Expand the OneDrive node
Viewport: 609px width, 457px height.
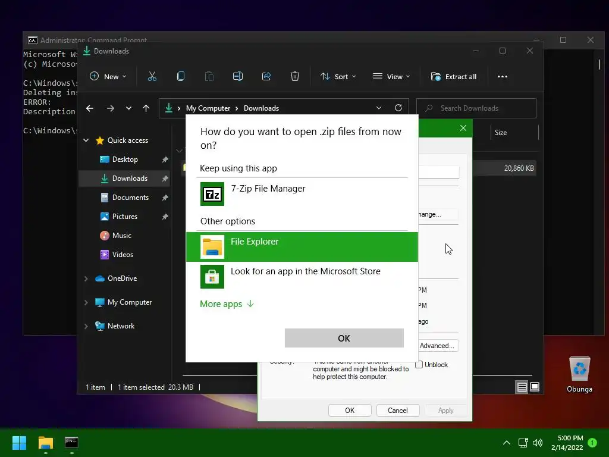(86, 278)
